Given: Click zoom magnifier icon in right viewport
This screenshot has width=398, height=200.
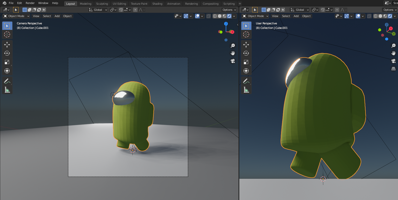Looking at the screenshot, I should coord(393,46).
